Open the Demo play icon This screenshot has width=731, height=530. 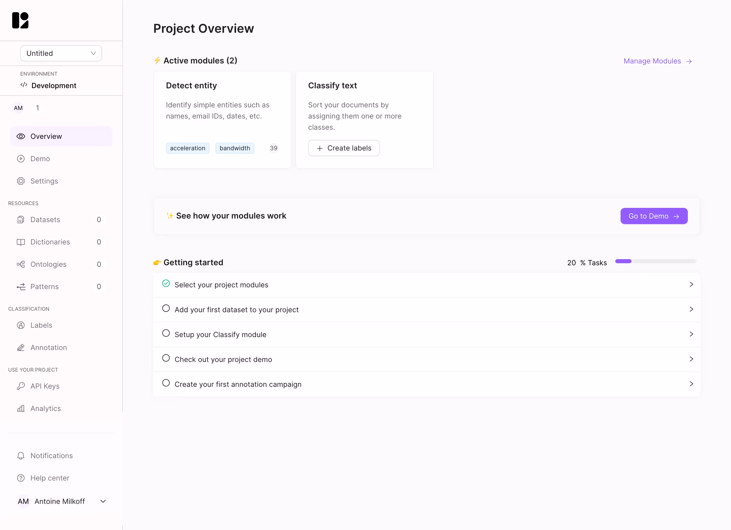pyautogui.click(x=21, y=158)
